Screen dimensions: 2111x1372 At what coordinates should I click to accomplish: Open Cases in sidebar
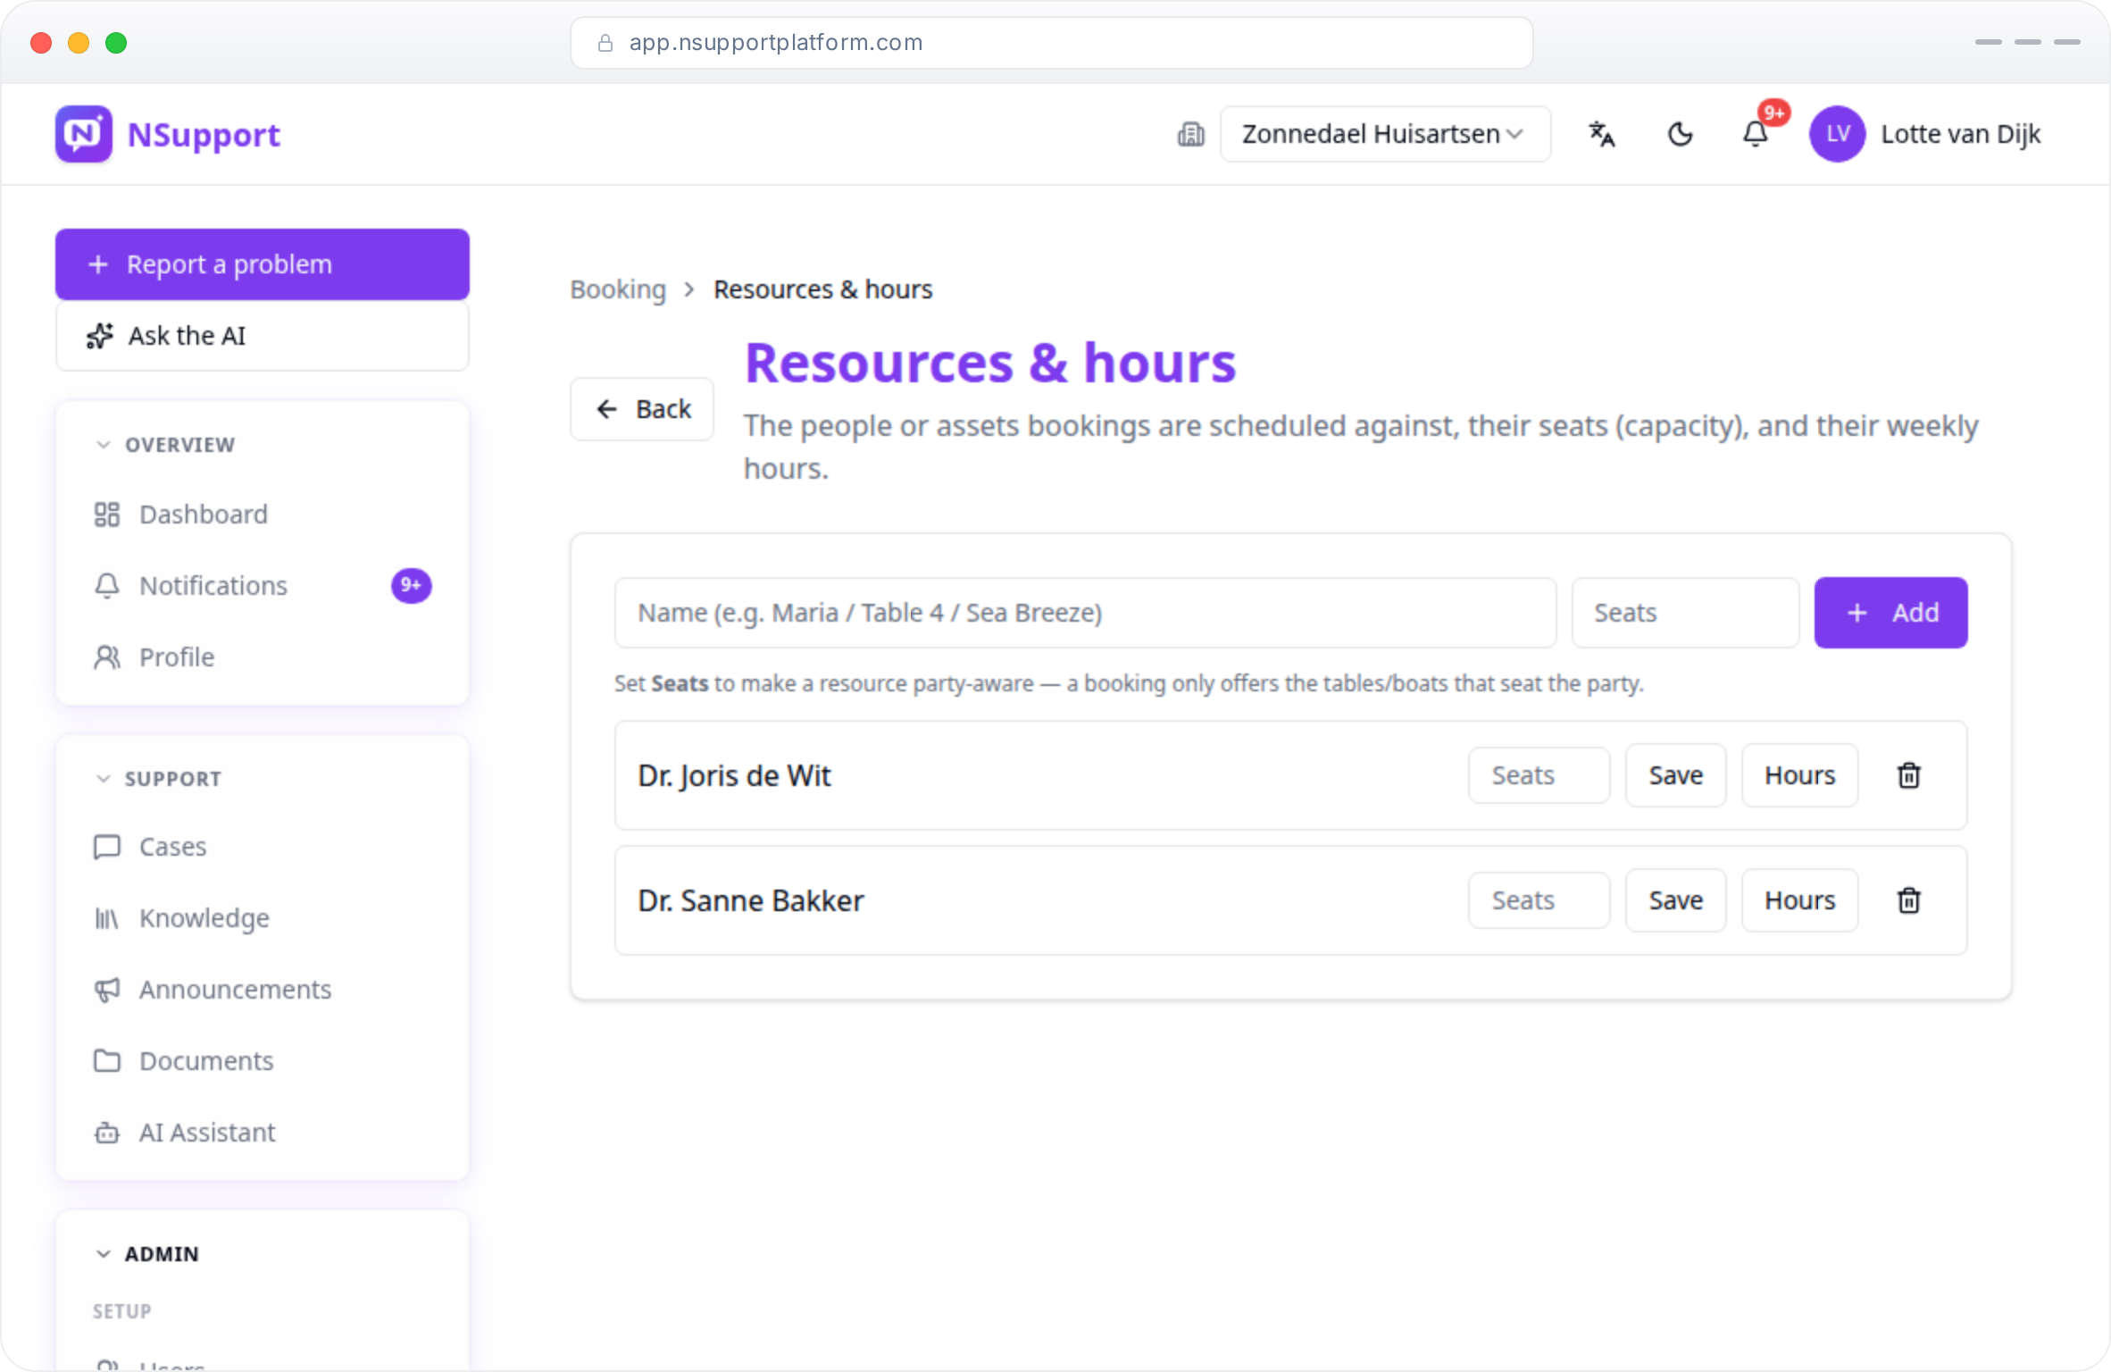pos(263,847)
